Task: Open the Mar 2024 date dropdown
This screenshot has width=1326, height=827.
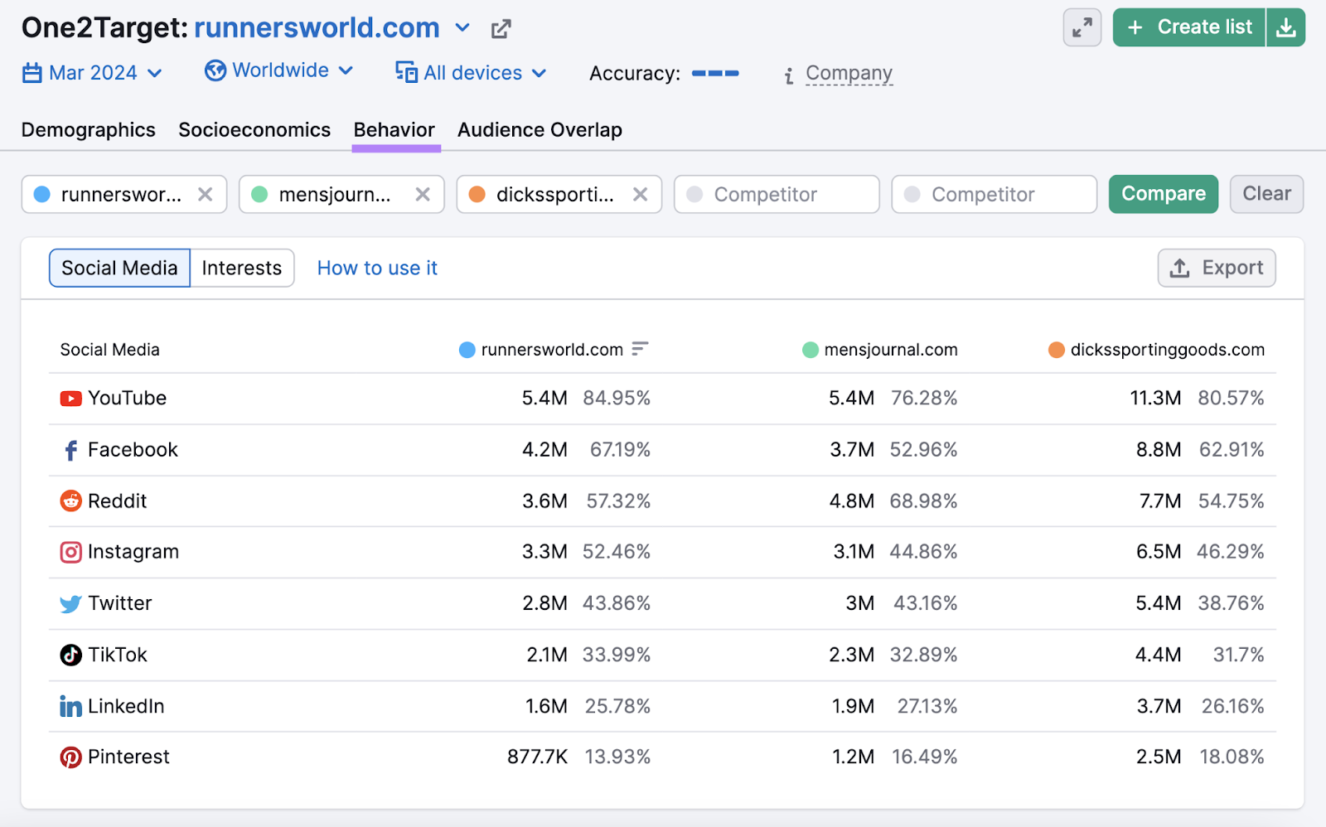Action: coord(92,73)
